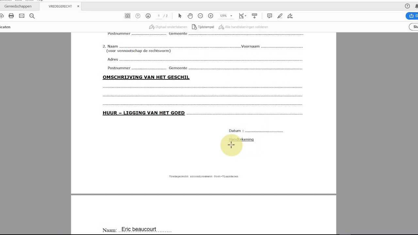This screenshot has height=235, width=418.
Task: Click the Tijdstempel button
Action: (x=203, y=27)
